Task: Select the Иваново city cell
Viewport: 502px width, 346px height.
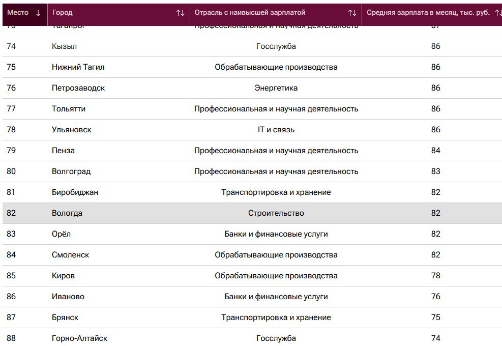Action: tap(68, 296)
